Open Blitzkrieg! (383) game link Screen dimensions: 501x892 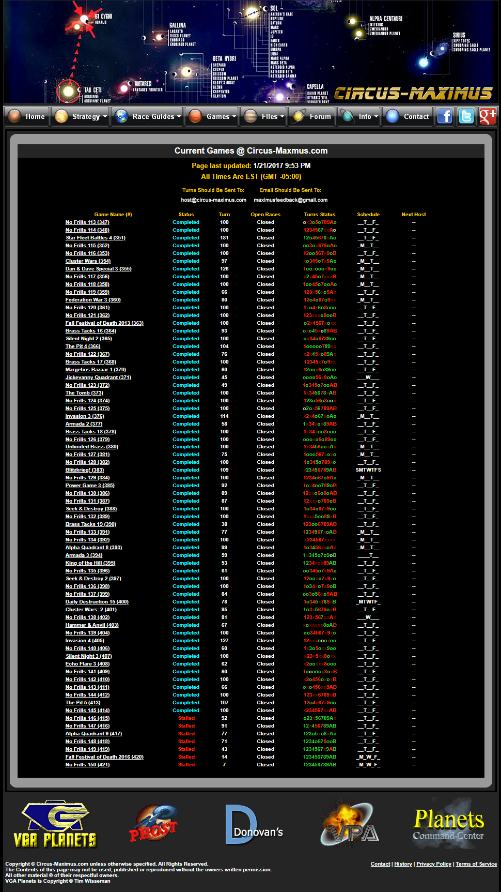[x=85, y=470]
